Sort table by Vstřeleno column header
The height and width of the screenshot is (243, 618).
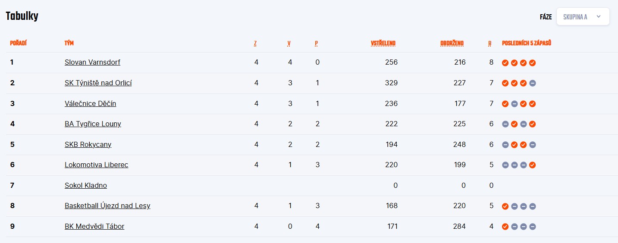pos(383,43)
